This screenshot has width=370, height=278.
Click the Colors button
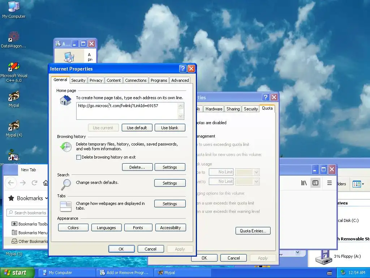(73, 228)
